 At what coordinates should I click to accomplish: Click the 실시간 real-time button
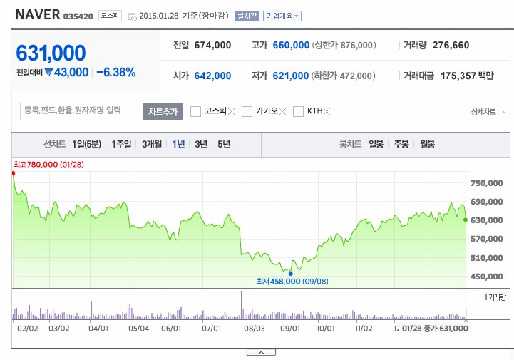pos(247,16)
